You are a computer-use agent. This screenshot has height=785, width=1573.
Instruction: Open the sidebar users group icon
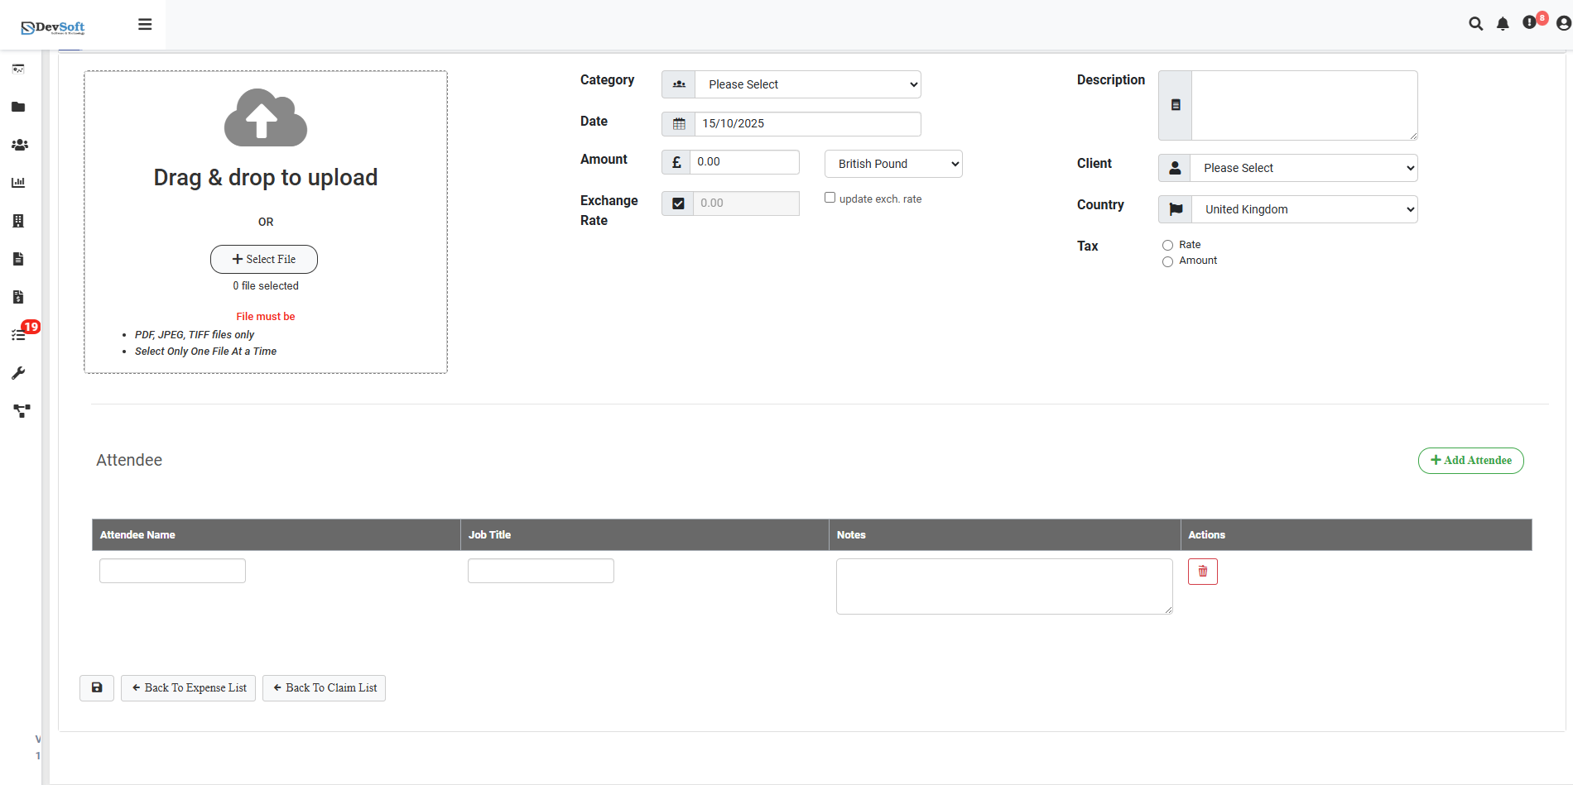(19, 145)
